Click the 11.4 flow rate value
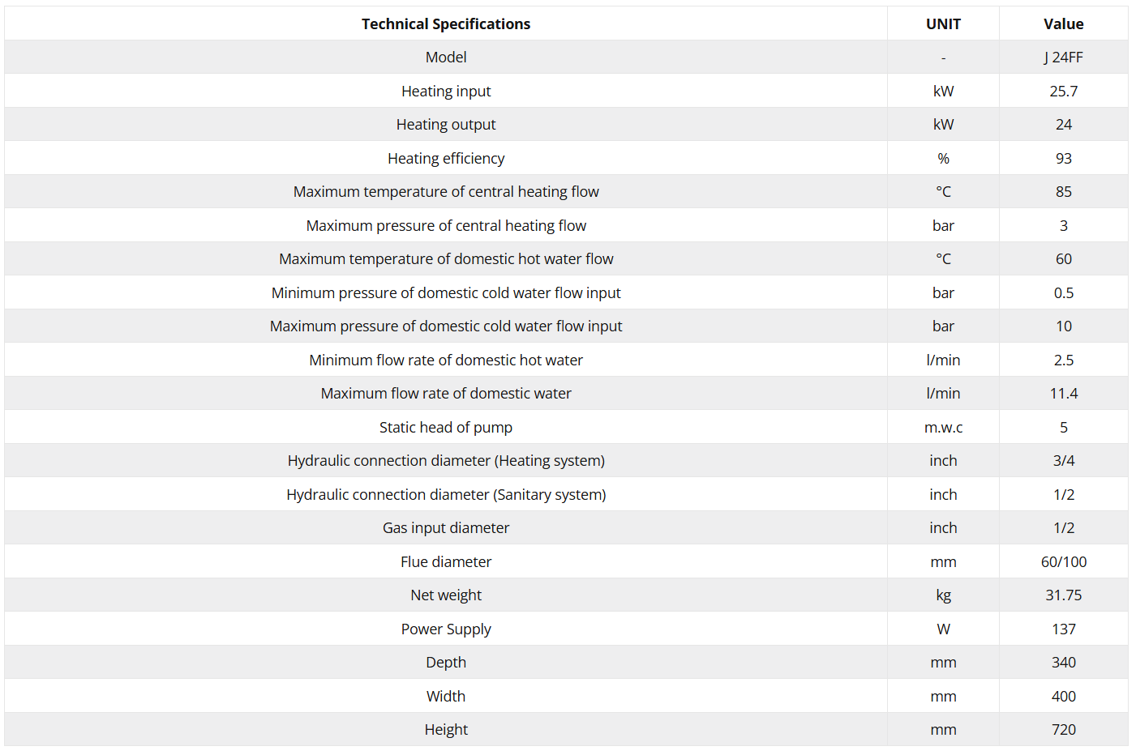Viewport: 1136px width, 755px height. [x=1063, y=394]
